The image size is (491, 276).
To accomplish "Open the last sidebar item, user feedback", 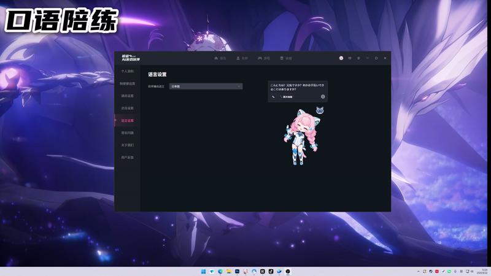I will pyautogui.click(x=128, y=158).
